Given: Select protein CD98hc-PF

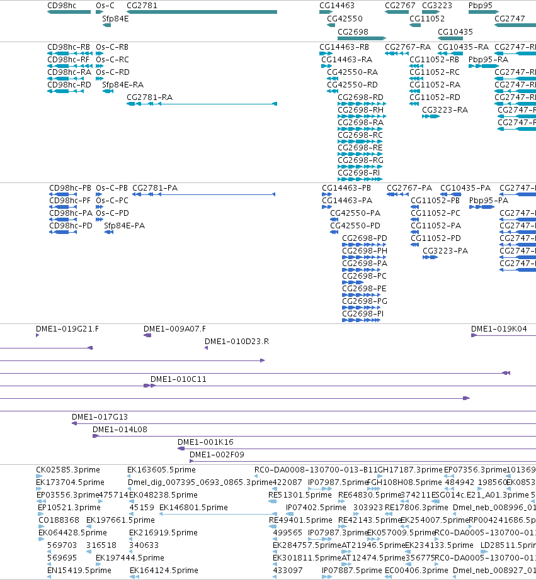Looking at the screenshot, I should point(63,207).
